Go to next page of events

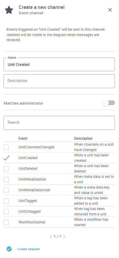(64, 237)
